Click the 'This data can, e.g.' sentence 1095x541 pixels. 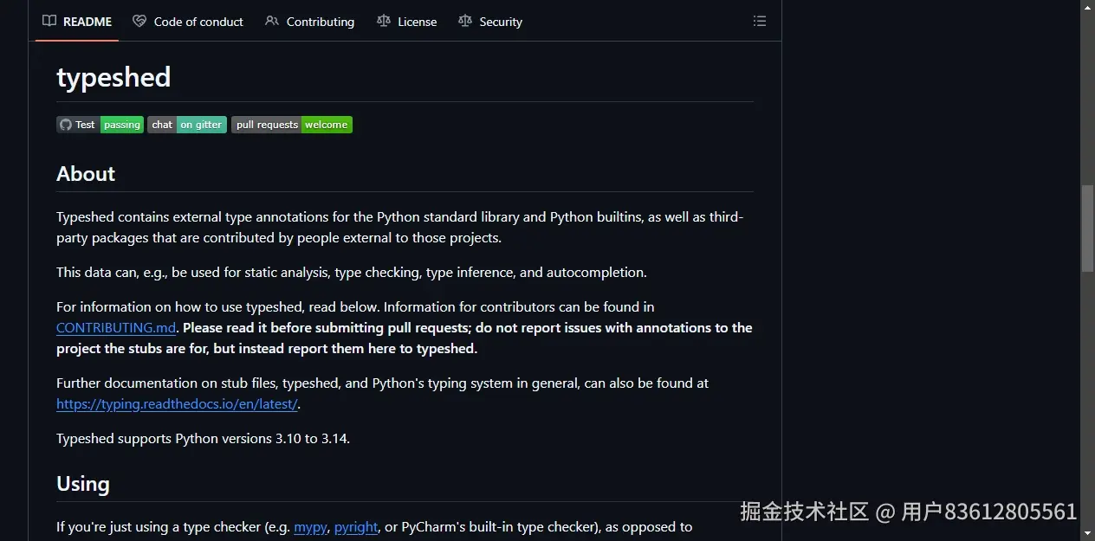pos(352,273)
